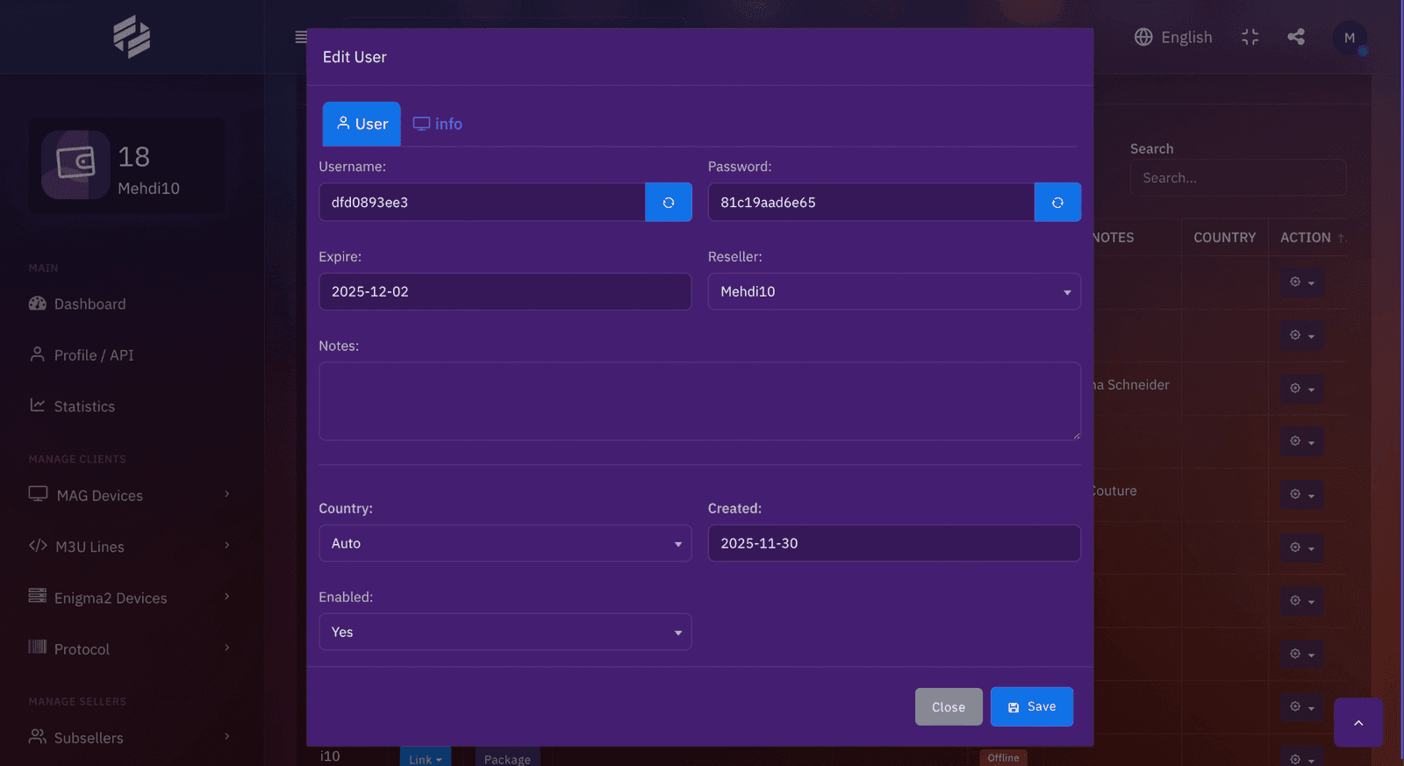Expand the MAG Devices submenu chevron
The height and width of the screenshot is (766, 1404).
[x=227, y=494]
